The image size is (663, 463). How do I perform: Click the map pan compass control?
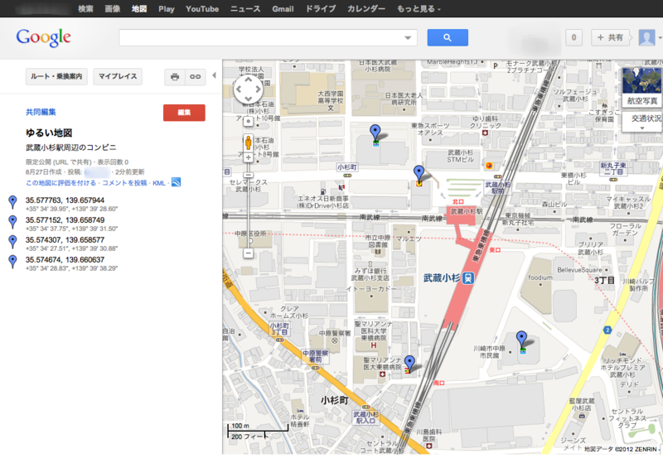click(248, 89)
